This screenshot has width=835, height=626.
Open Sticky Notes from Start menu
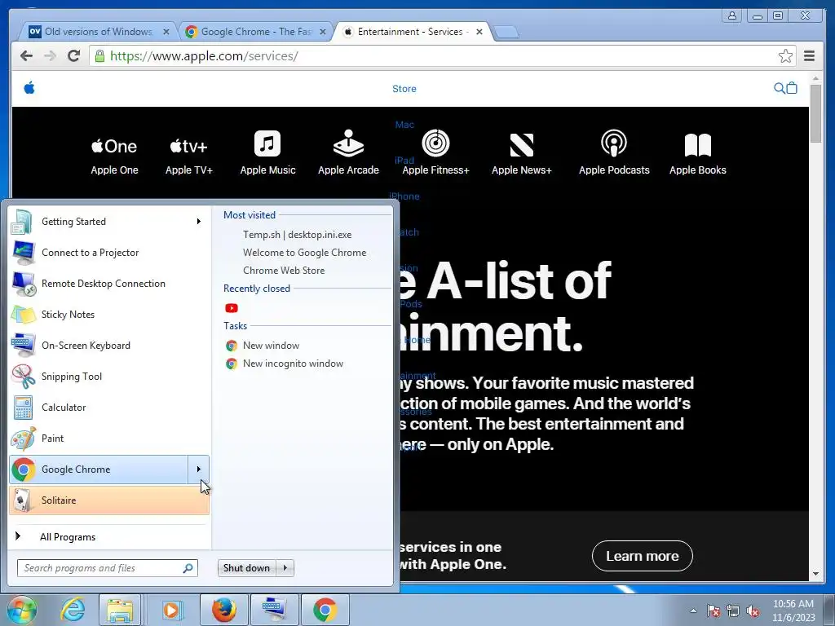click(x=109, y=314)
